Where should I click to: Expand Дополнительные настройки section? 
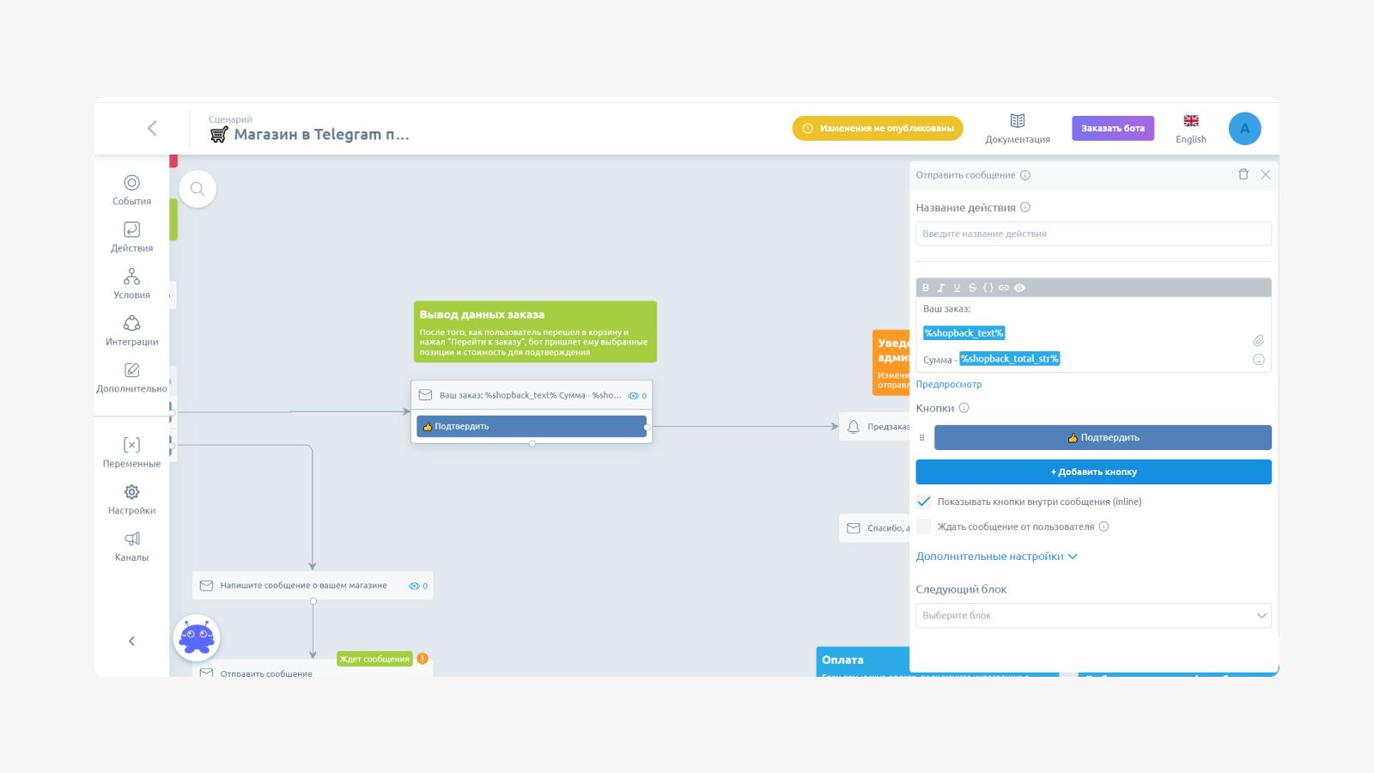click(996, 557)
